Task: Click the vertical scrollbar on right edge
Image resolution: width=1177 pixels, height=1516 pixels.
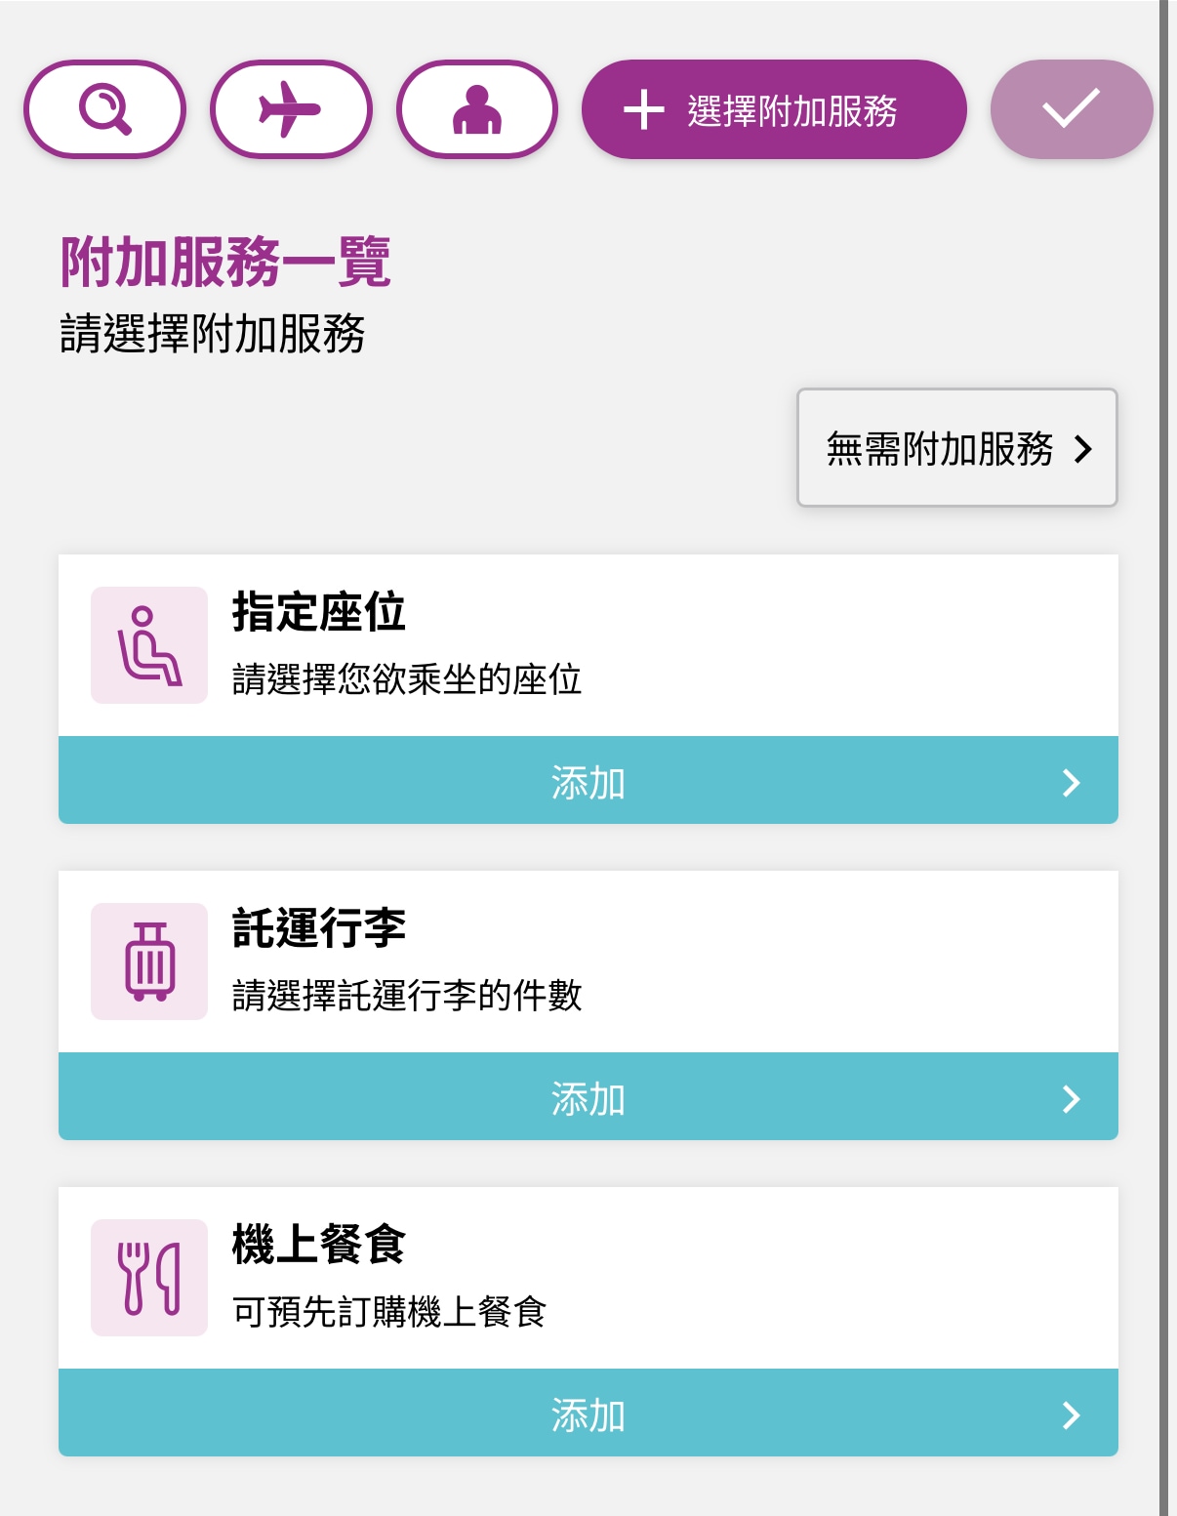Action: tap(1163, 758)
